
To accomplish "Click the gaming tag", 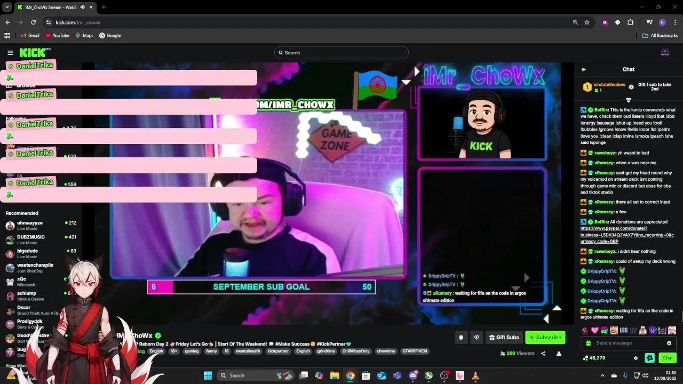I will click(192, 351).
